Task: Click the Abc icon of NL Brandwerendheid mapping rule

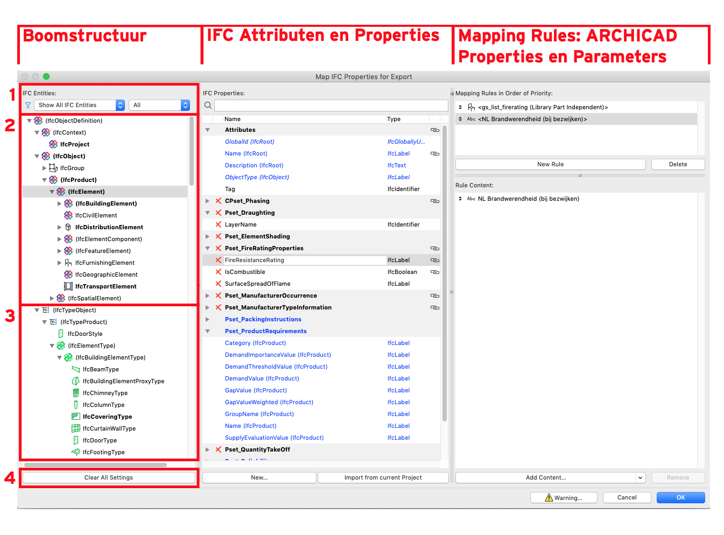Action: click(x=471, y=119)
